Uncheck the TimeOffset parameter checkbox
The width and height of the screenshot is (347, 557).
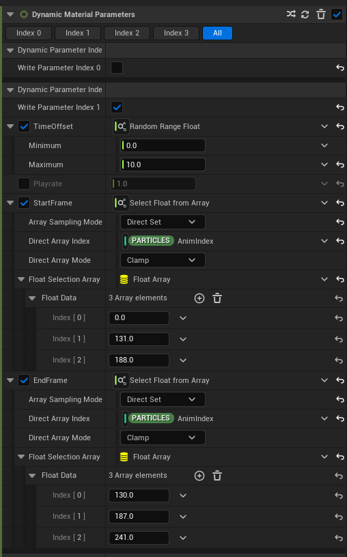[24, 126]
